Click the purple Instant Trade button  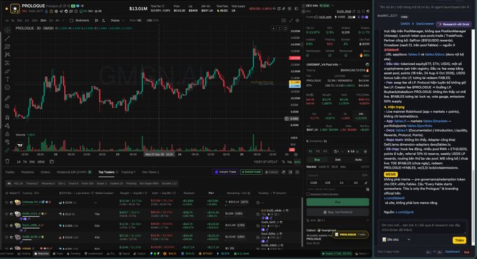click(x=225, y=172)
